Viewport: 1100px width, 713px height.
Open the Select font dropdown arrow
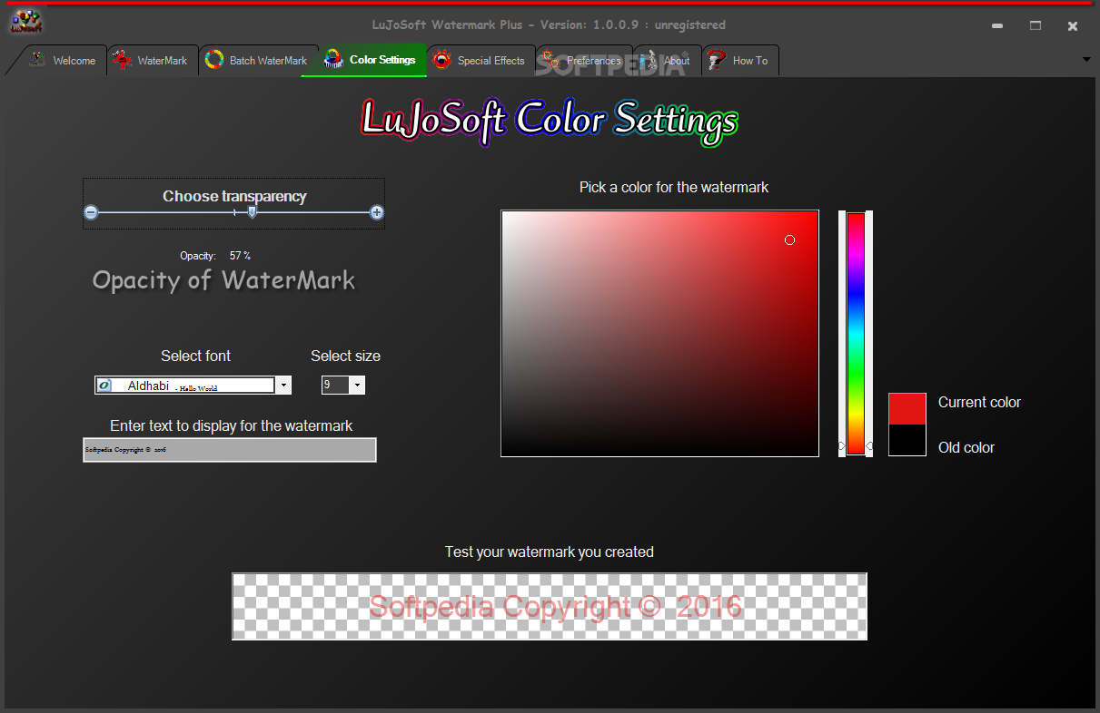(283, 386)
